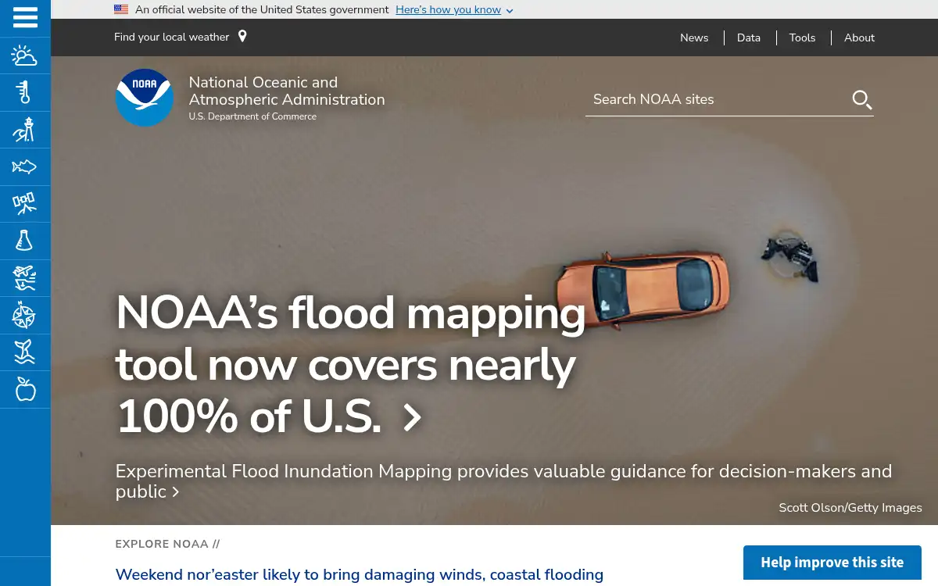The height and width of the screenshot is (586, 938).
Task: Open the satellite sidebar icon
Action: coord(25,204)
